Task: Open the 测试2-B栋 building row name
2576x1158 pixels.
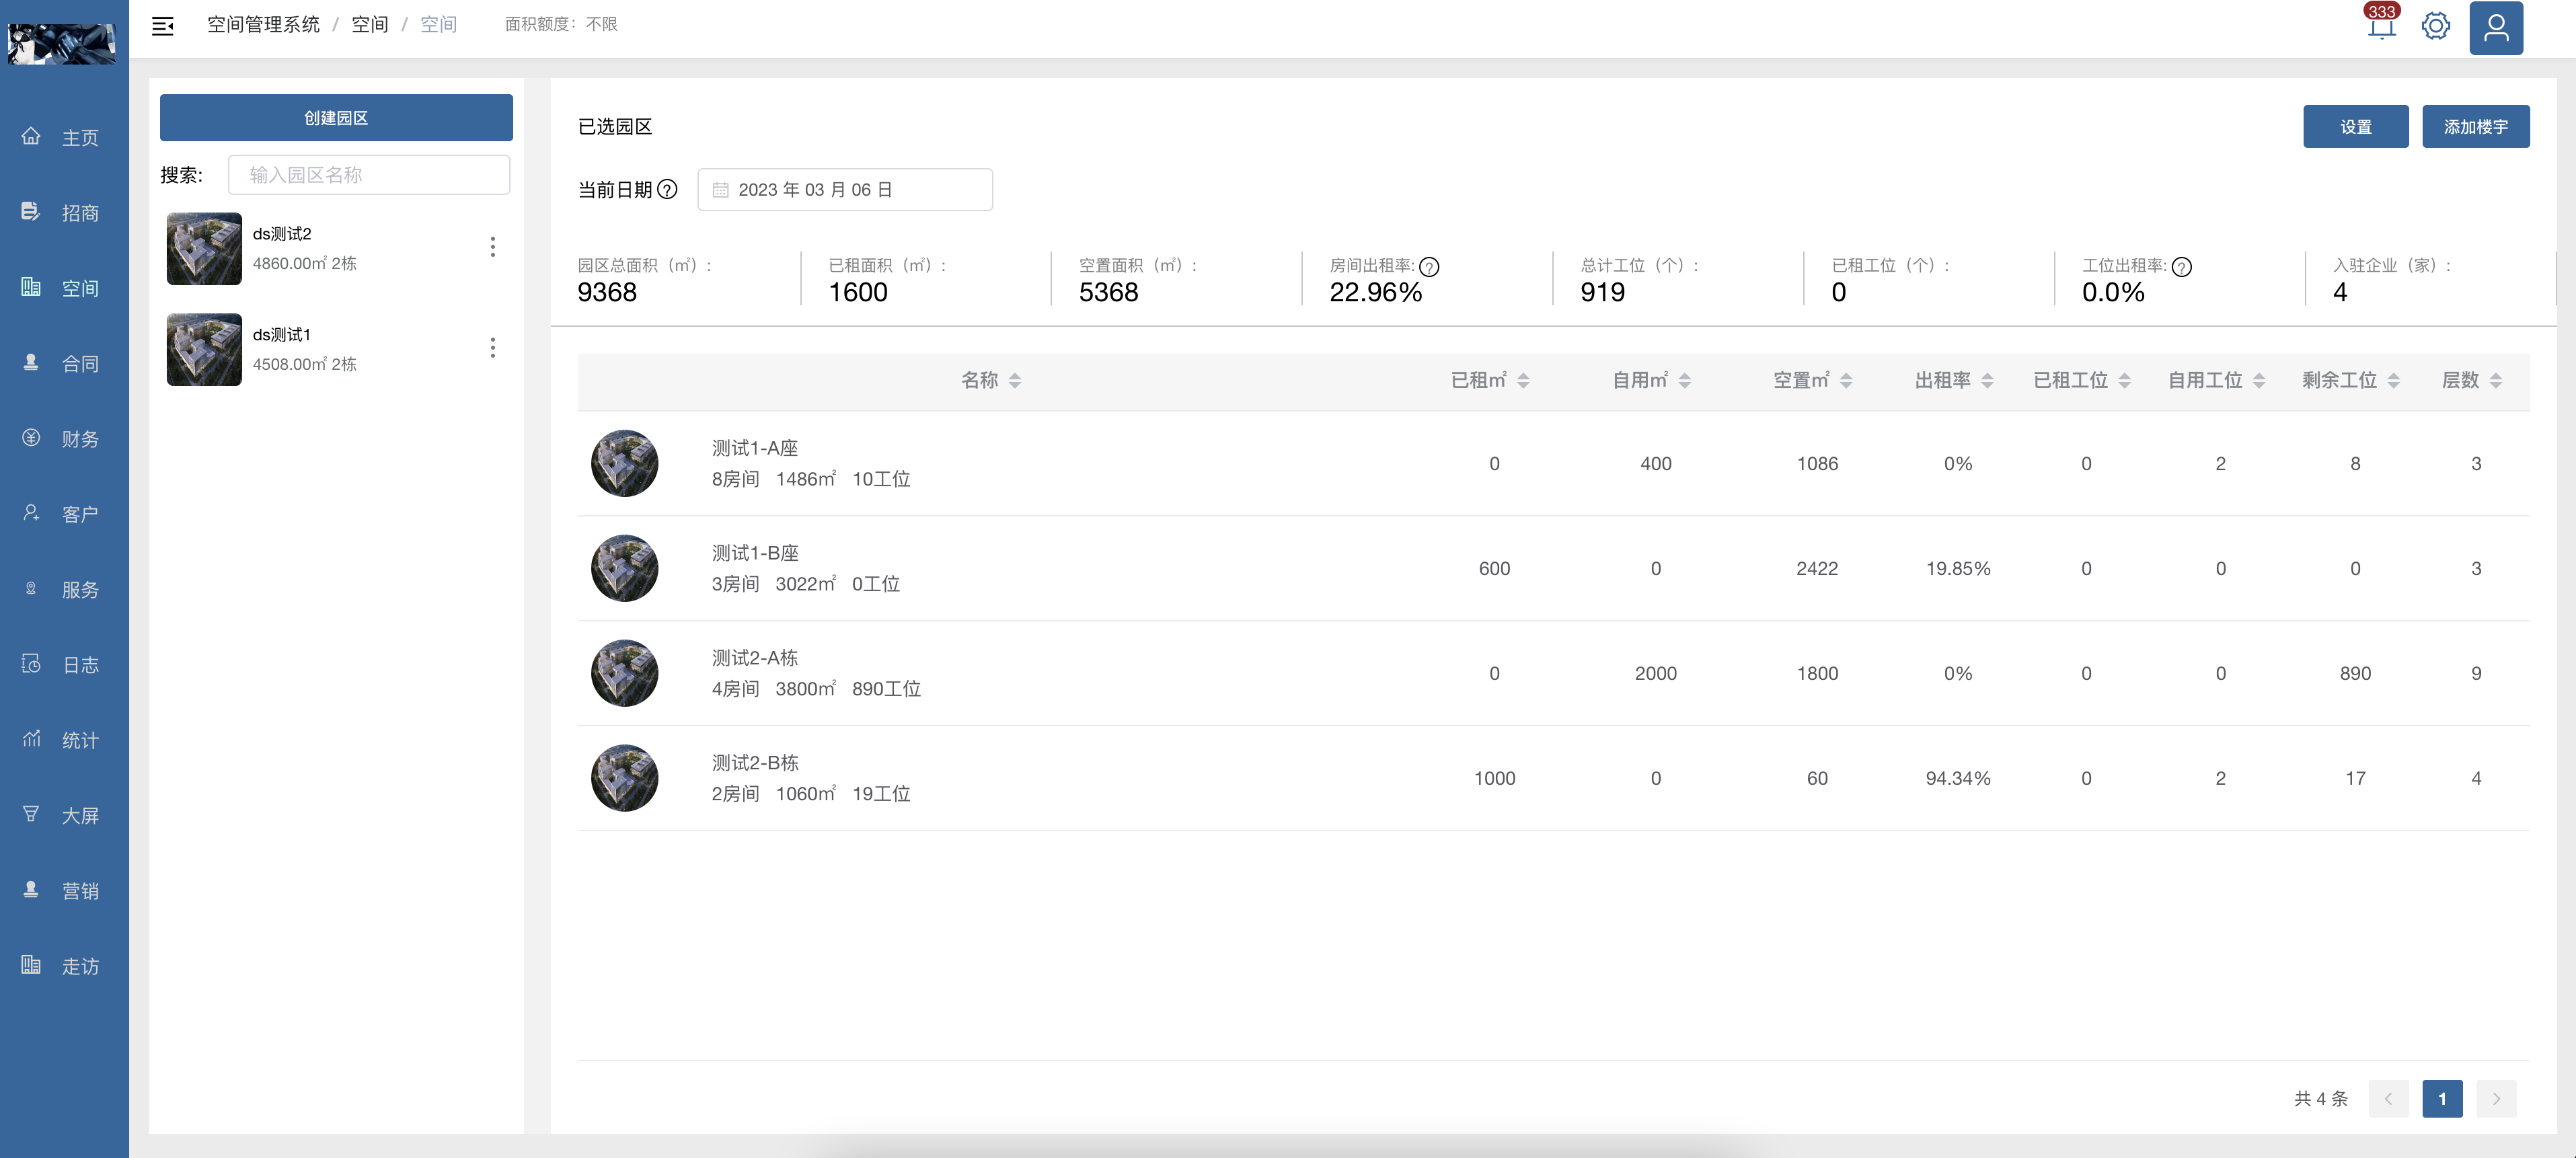Action: [754, 762]
